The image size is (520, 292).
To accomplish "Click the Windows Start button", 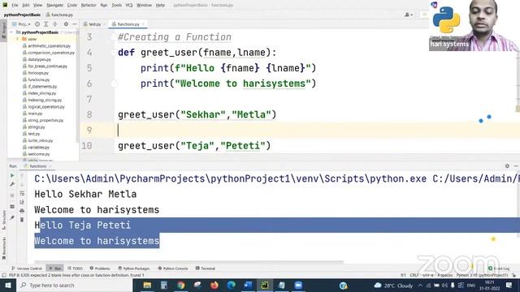I will coord(8,286).
